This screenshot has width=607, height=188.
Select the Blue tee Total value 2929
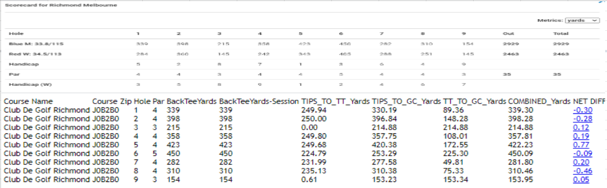click(561, 43)
